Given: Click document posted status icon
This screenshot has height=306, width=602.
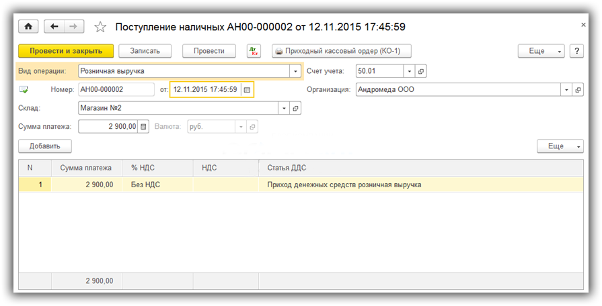Looking at the screenshot, I should 24,89.
